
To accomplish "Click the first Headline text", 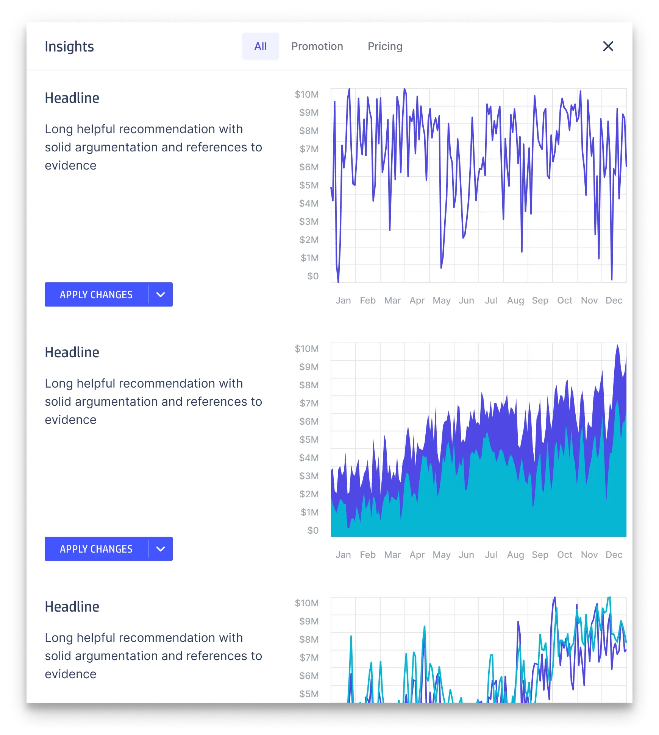I will [x=72, y=98].
